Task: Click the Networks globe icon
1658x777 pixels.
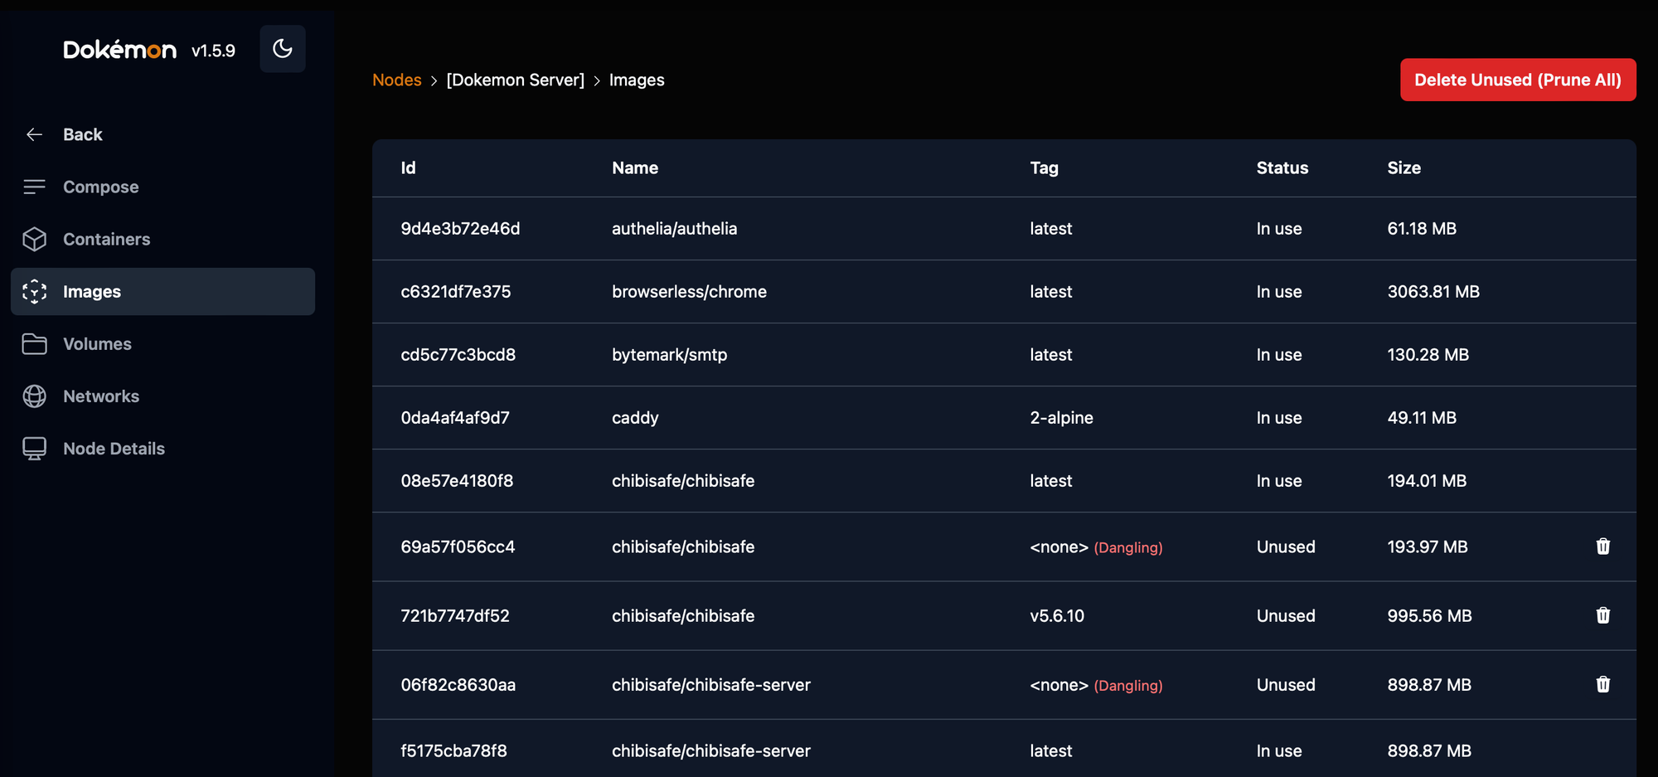Action: pos(34,396)
